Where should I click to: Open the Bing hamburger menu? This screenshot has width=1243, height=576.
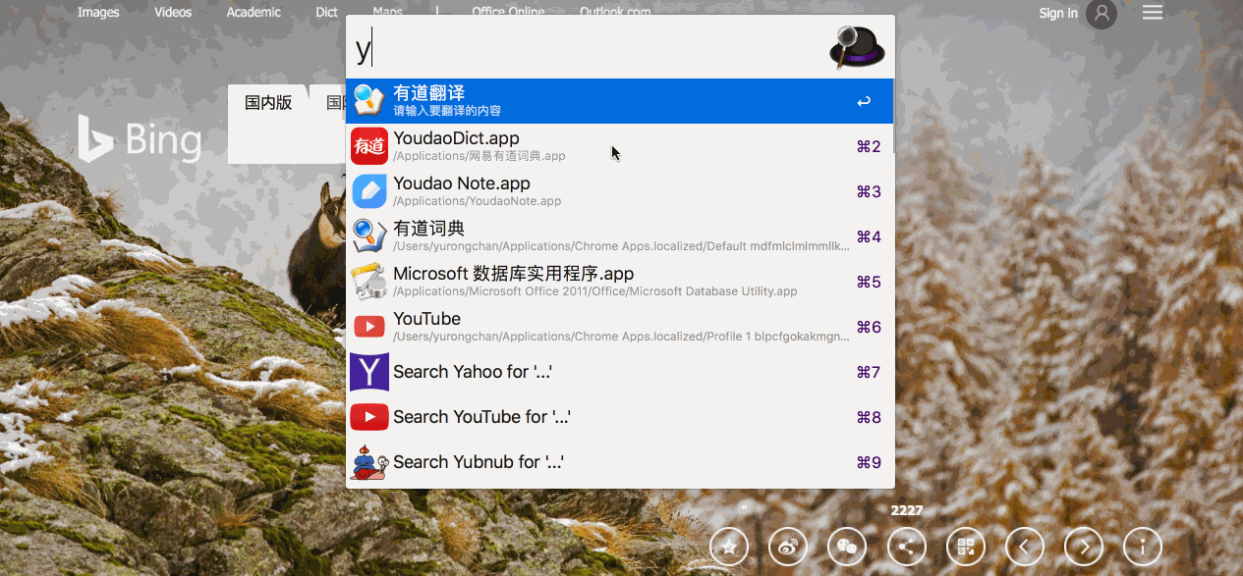(x=1153, y=12)
